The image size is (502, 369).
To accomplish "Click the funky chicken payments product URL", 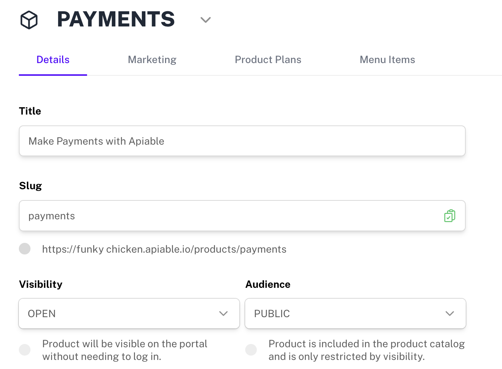I will coord(164,249).
